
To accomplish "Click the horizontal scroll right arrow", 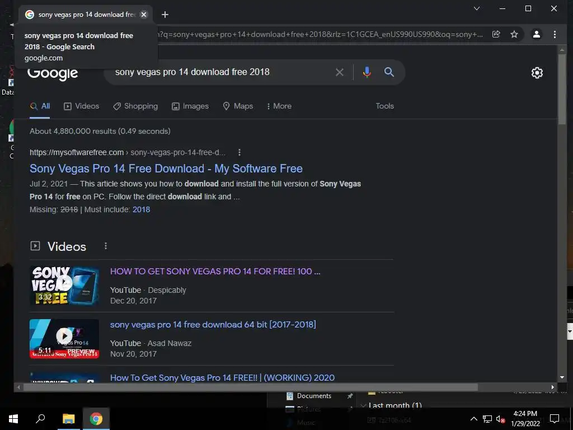I will tap(552, 387).
